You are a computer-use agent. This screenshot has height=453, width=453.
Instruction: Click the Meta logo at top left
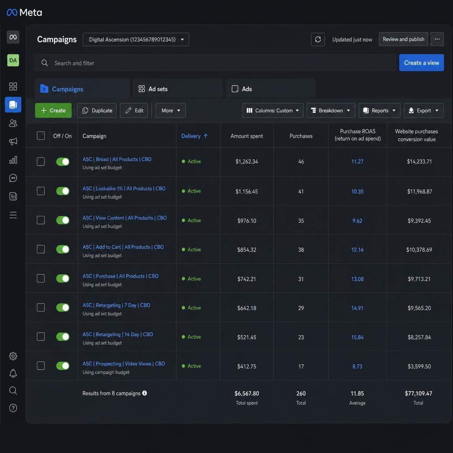point(24,12)
